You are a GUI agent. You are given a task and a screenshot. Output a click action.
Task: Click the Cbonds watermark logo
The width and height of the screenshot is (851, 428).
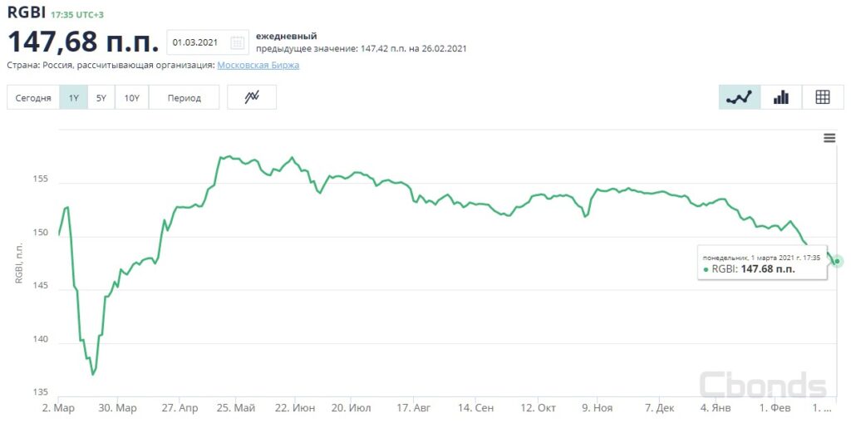point(763,386)
